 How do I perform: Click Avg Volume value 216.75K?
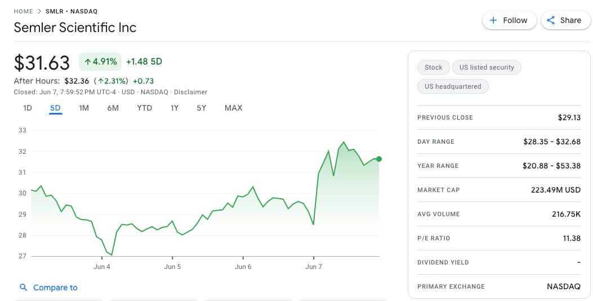coord(567,214)
